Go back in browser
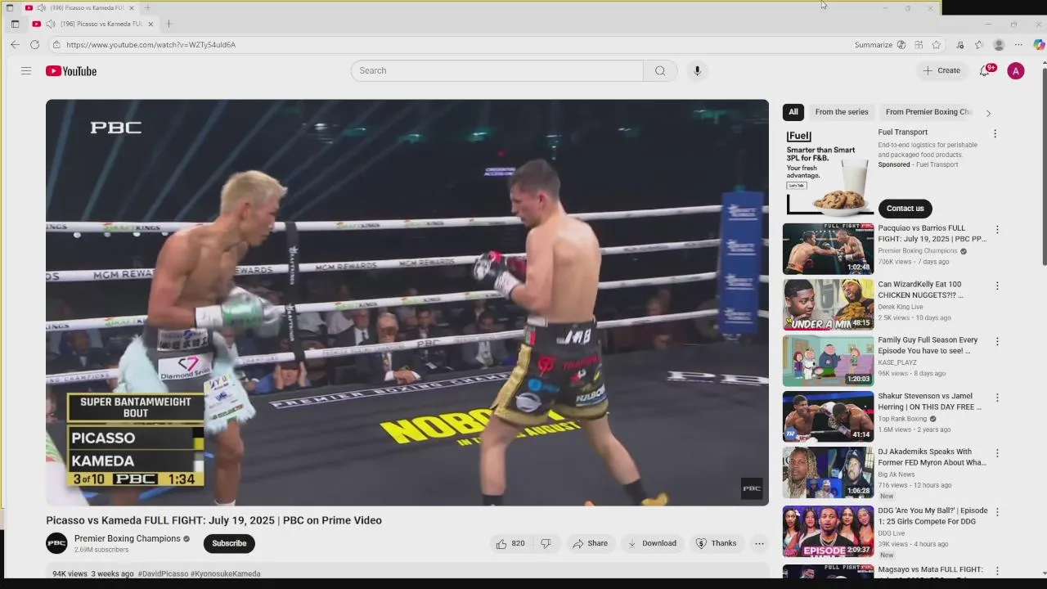Image resolution: width=1047 pixels, height=589 pixels. 15,45
